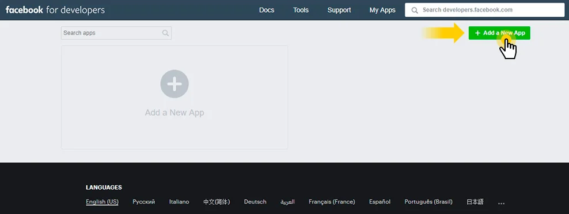Select English (US) language
This screenshot has width=569, height=214.
pos(102,202)
